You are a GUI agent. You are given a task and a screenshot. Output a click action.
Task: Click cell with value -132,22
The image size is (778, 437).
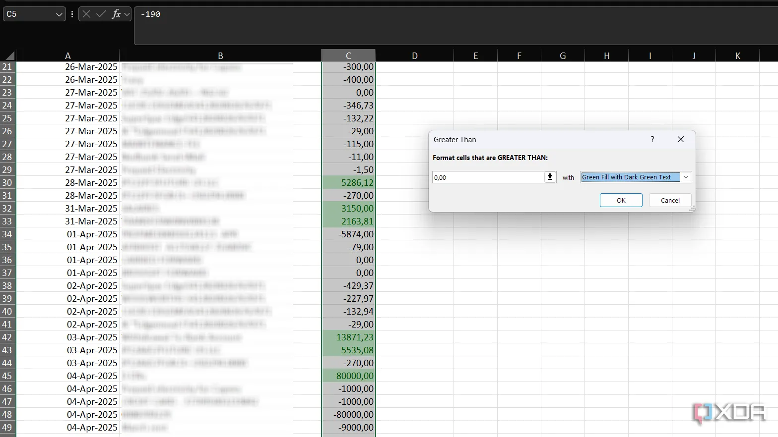348,118
